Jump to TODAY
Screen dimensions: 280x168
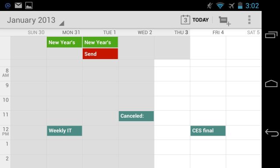(200, 20)
